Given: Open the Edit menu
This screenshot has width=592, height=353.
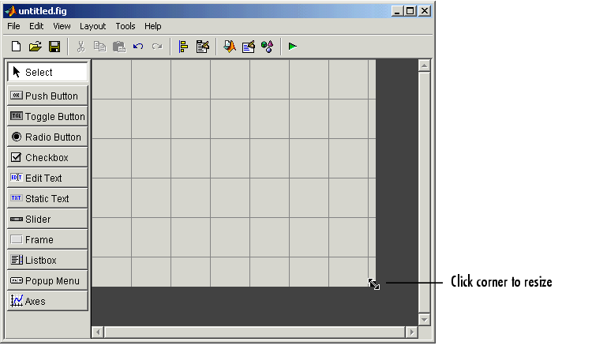Looking at the screenshot, I should 36,26.
